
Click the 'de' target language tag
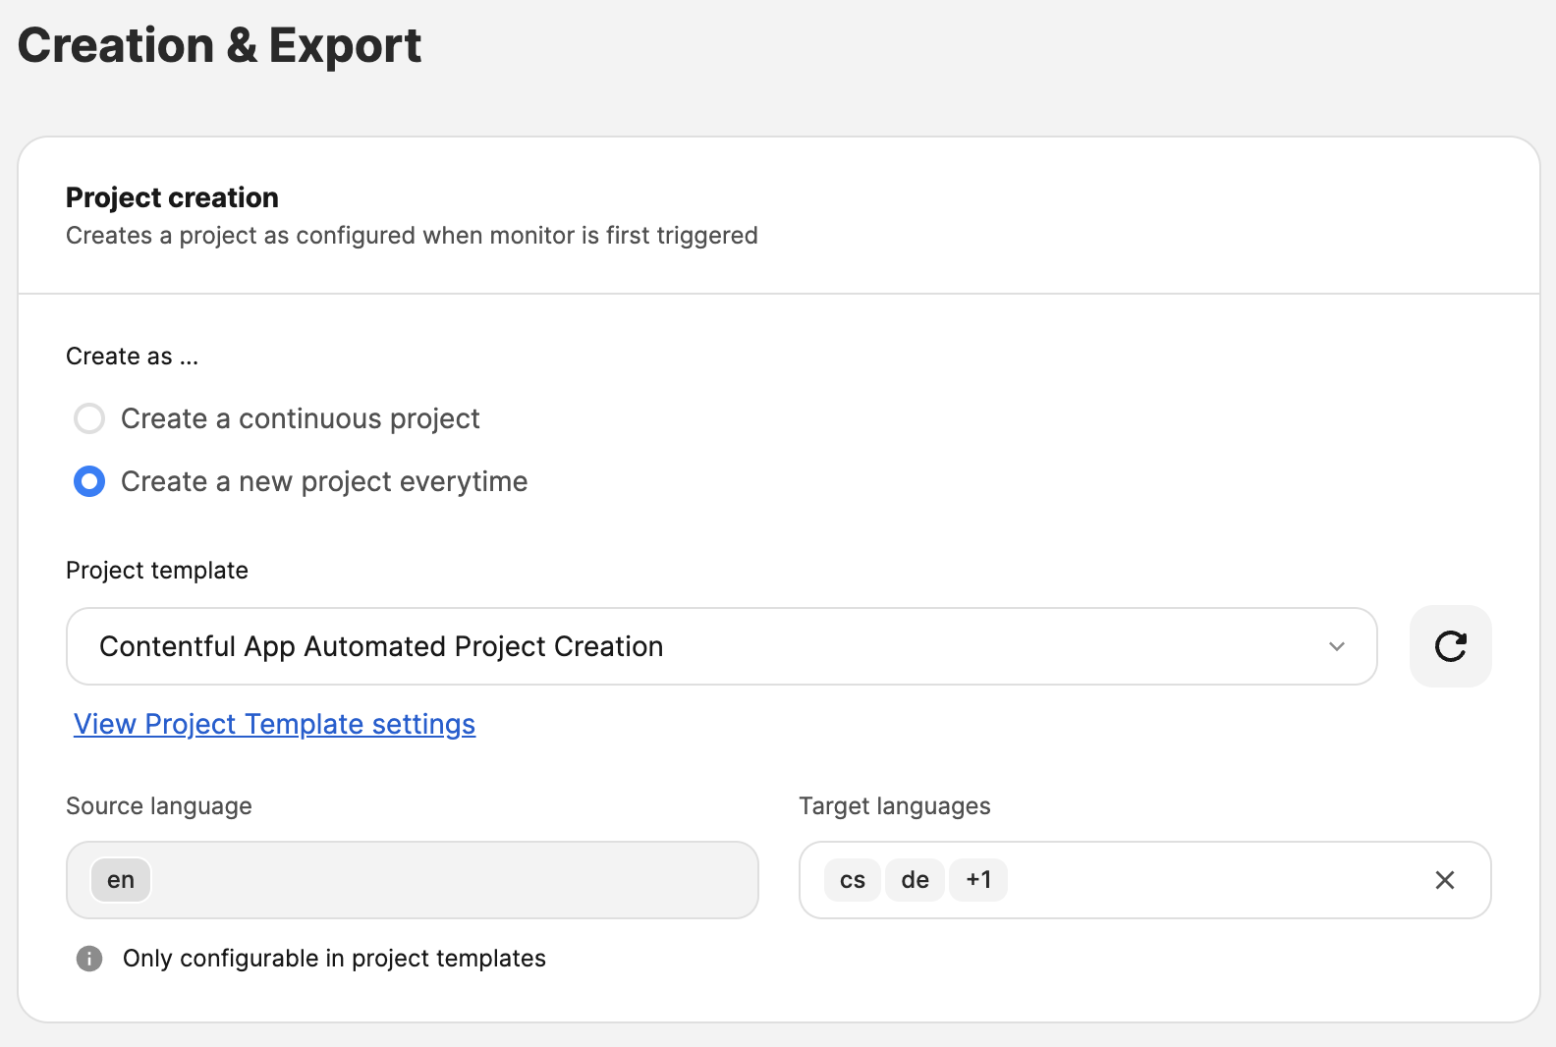pyautogui.click(x=915, y=880)
